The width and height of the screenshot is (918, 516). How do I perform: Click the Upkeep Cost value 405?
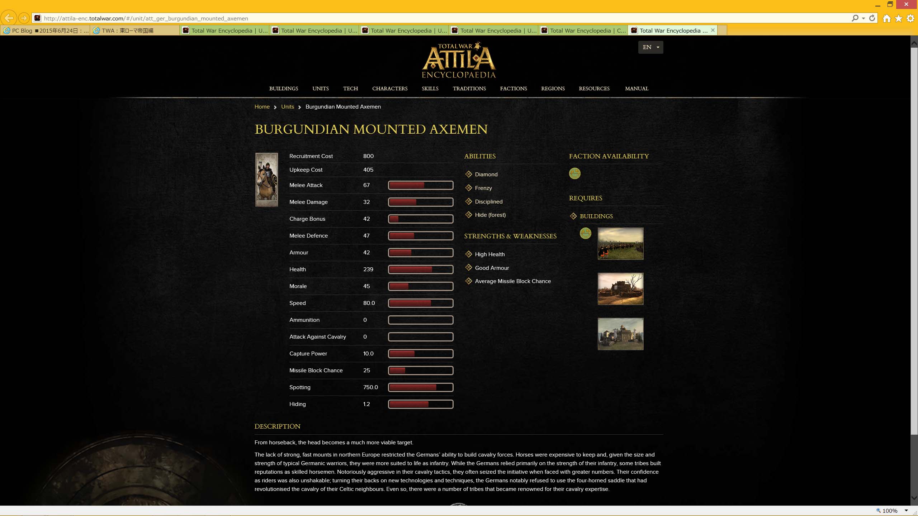368,170
